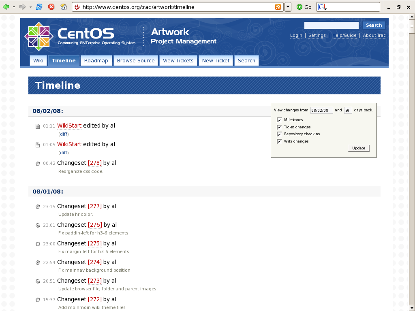
Task: Open changeset [272] link
Action: pyautogui.click(x=95, y=299)
